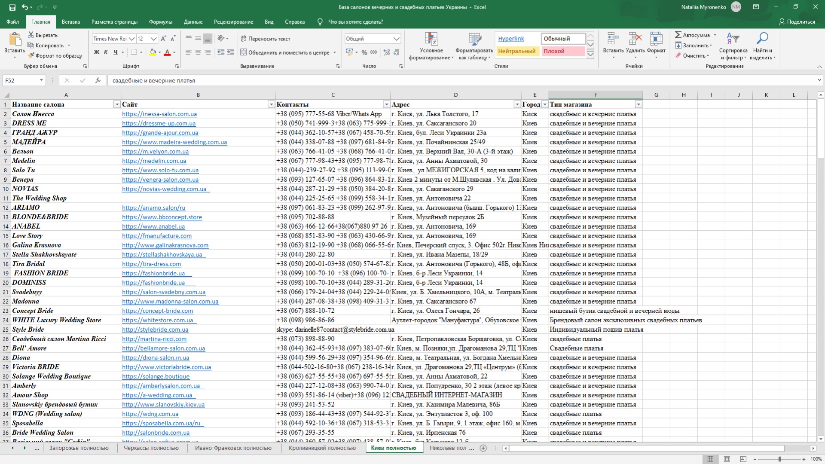Decrease font size icon
Screen dimensions: 825x464
173,39
